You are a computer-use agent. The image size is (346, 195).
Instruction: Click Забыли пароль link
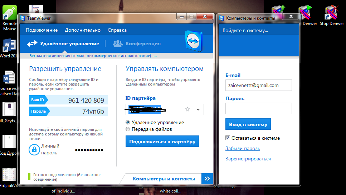(x=243, y=148)
